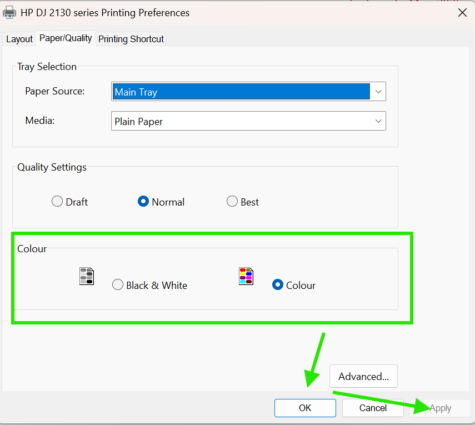Select Normal print quality

pos(161,202)
